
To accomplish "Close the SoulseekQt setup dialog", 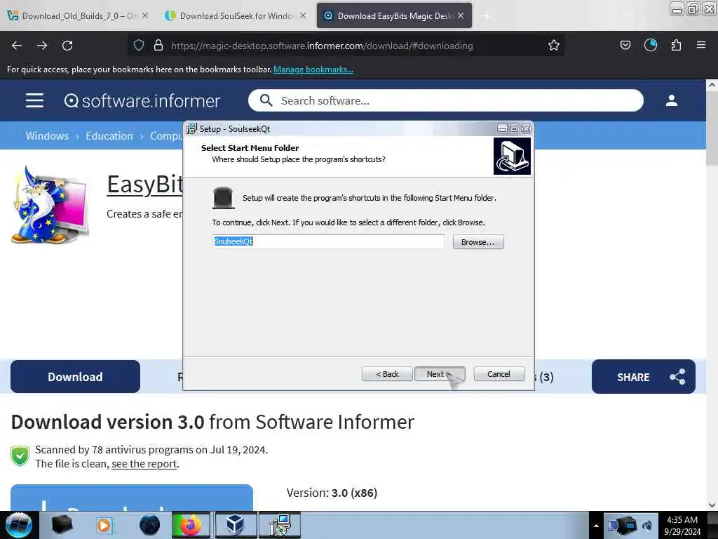I will tap(526, 129).
